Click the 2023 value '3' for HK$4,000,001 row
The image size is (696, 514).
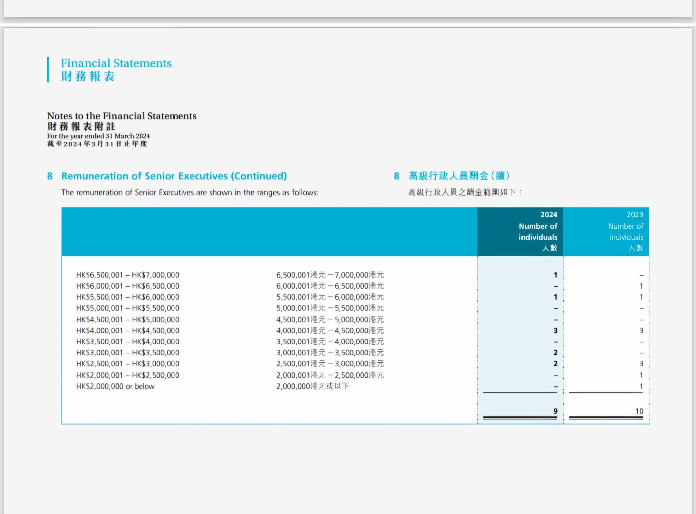pyautogui.click(x=641, y=331)
